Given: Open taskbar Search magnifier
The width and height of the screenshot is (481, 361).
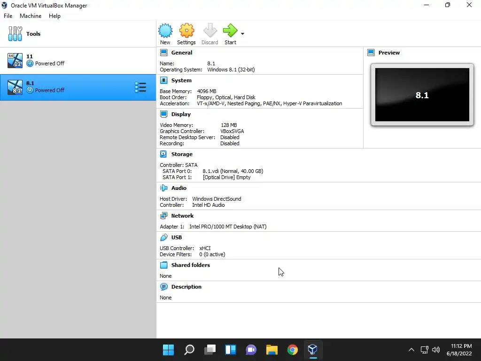Looking at the screenshot, I should tap(189, 350).
